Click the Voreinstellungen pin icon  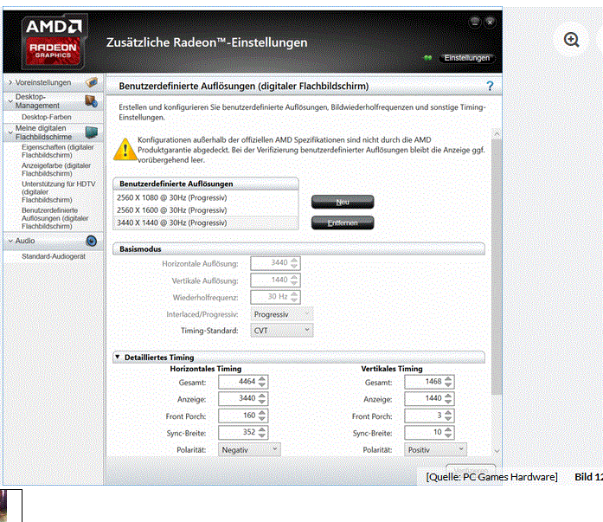[x=92, y=82]
